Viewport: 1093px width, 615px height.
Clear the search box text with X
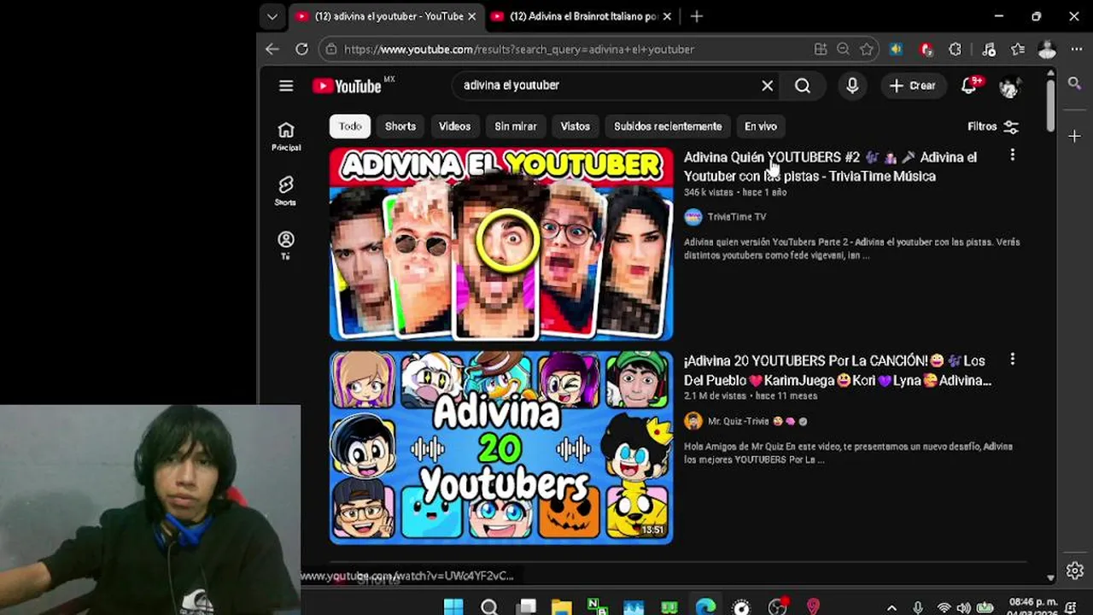[x=767, y=85]
